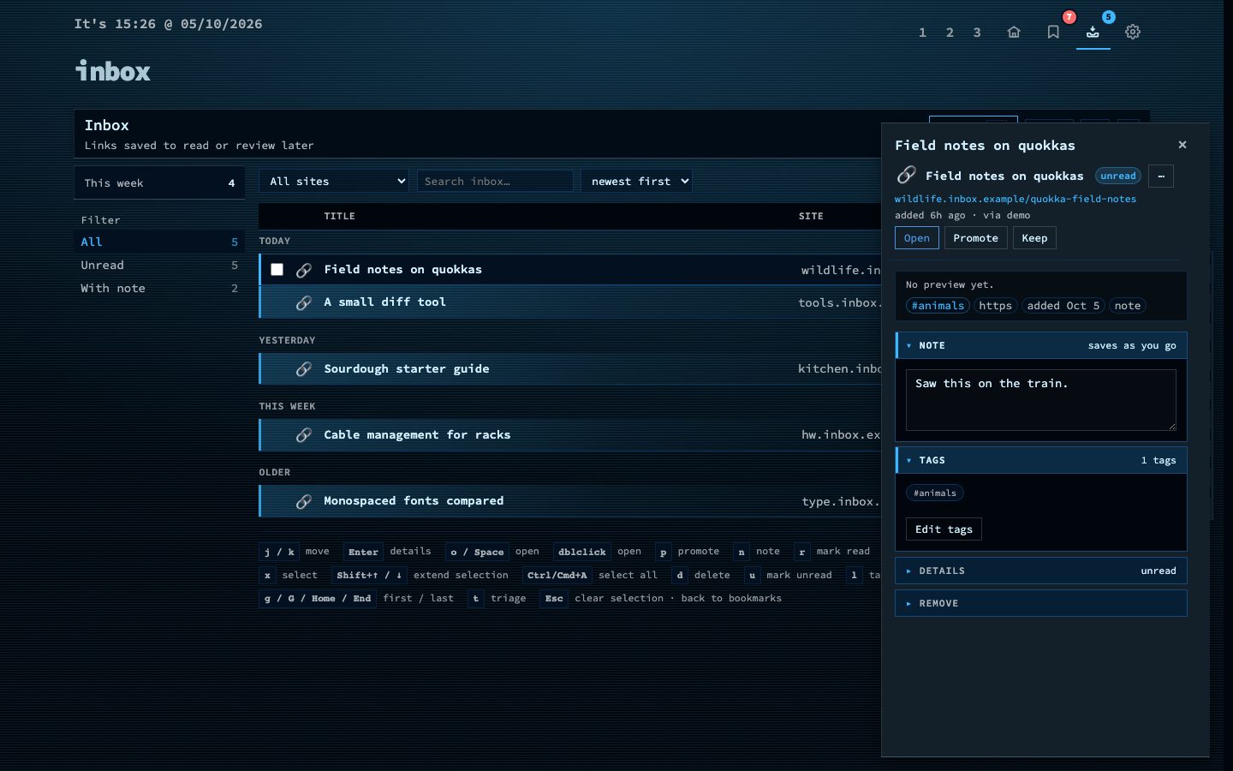
Task: Switch to page 1 in top navigation
Action: pos(922,33)
